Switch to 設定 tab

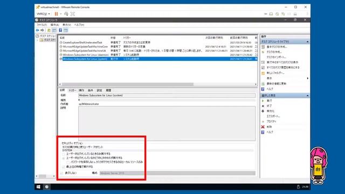coord(99,91)
